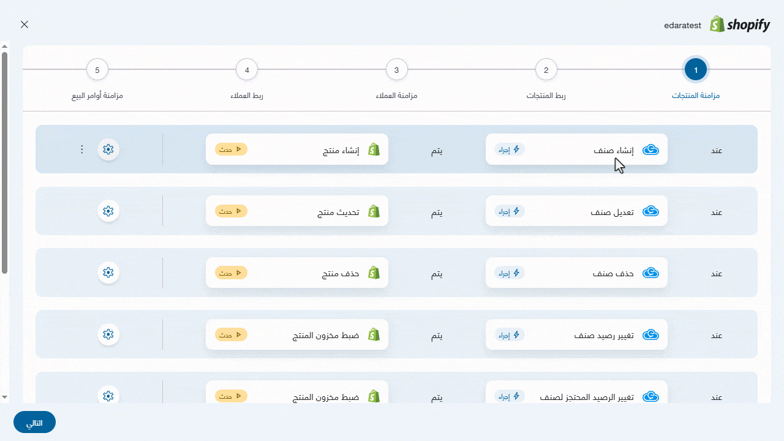Select the حذف صنف action card
Screen dimensions: 784x441
[576, 273]
